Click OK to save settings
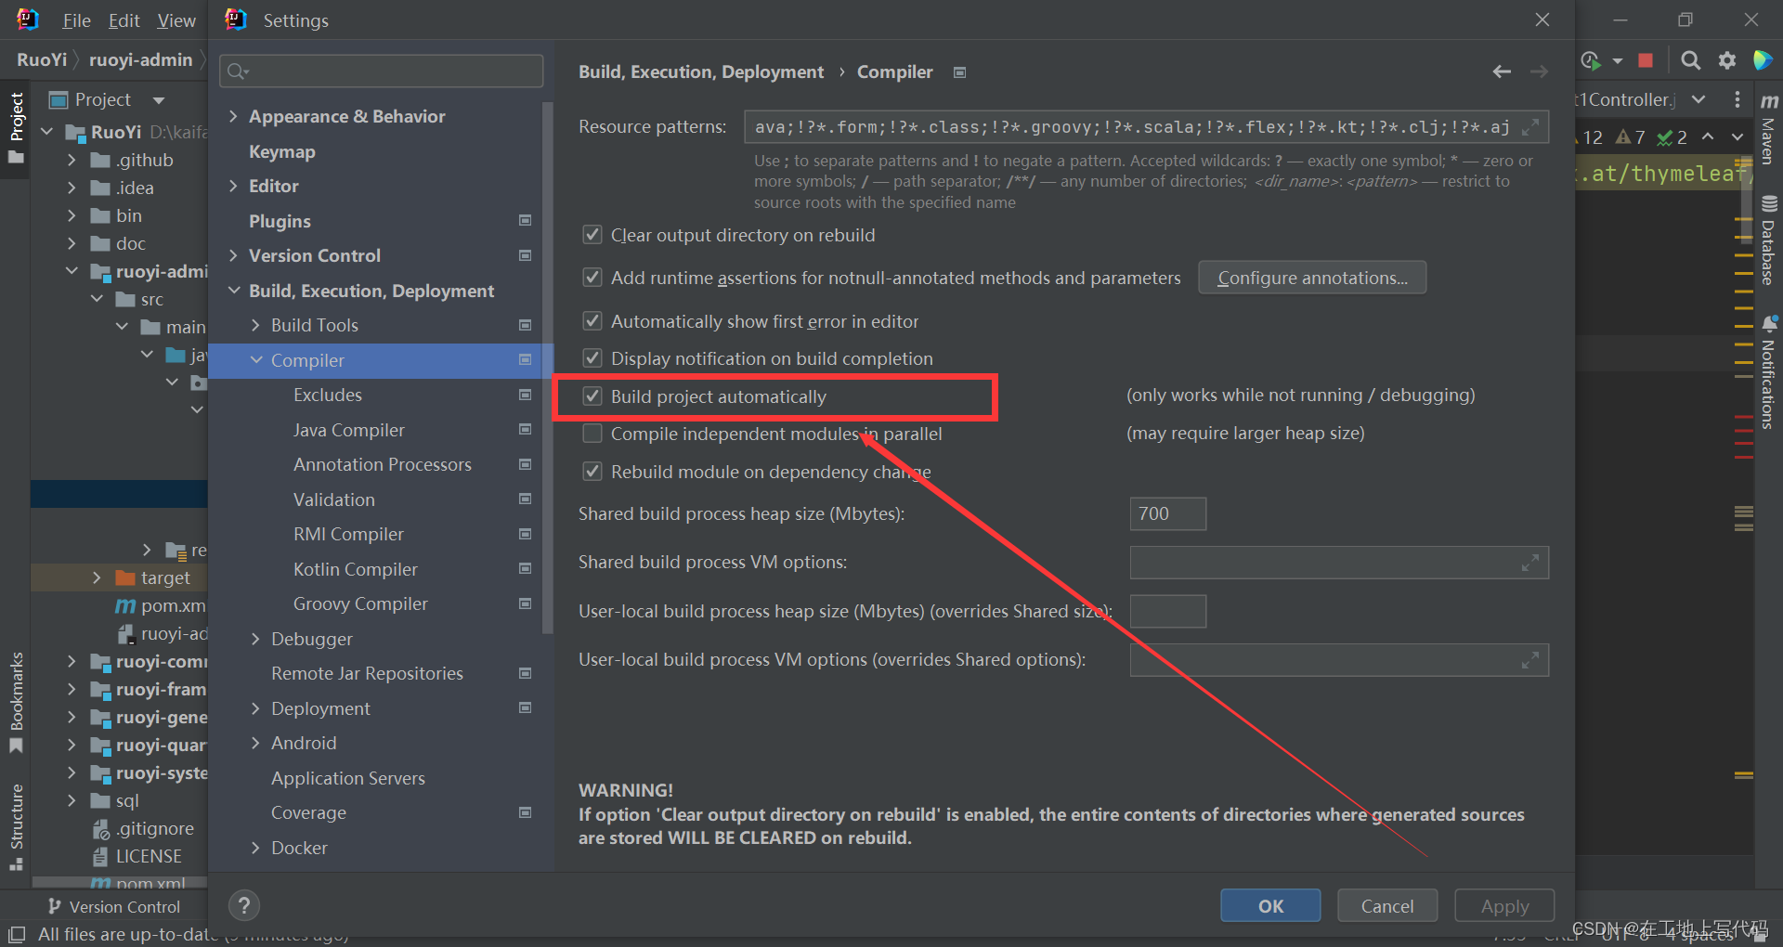 [x=1270, y=906]
